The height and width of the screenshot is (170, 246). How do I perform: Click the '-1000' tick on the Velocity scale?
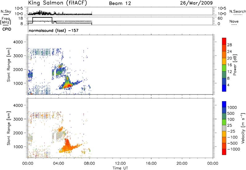tap(233, 149)
